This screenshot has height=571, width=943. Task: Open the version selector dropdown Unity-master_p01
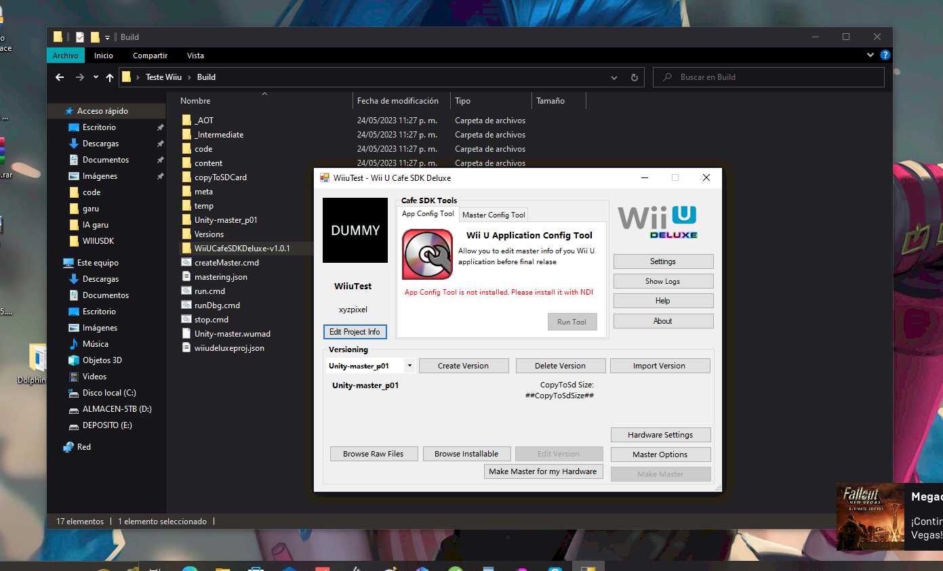(x=409, y=366)
